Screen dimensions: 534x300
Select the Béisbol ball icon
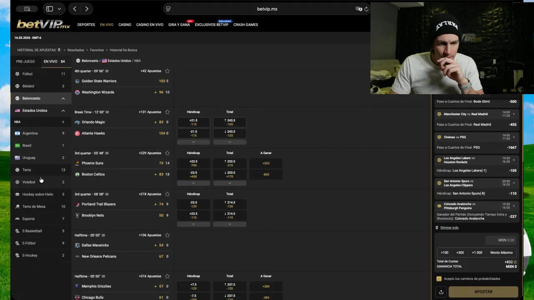pyautogui.click(x=17, y=86)
